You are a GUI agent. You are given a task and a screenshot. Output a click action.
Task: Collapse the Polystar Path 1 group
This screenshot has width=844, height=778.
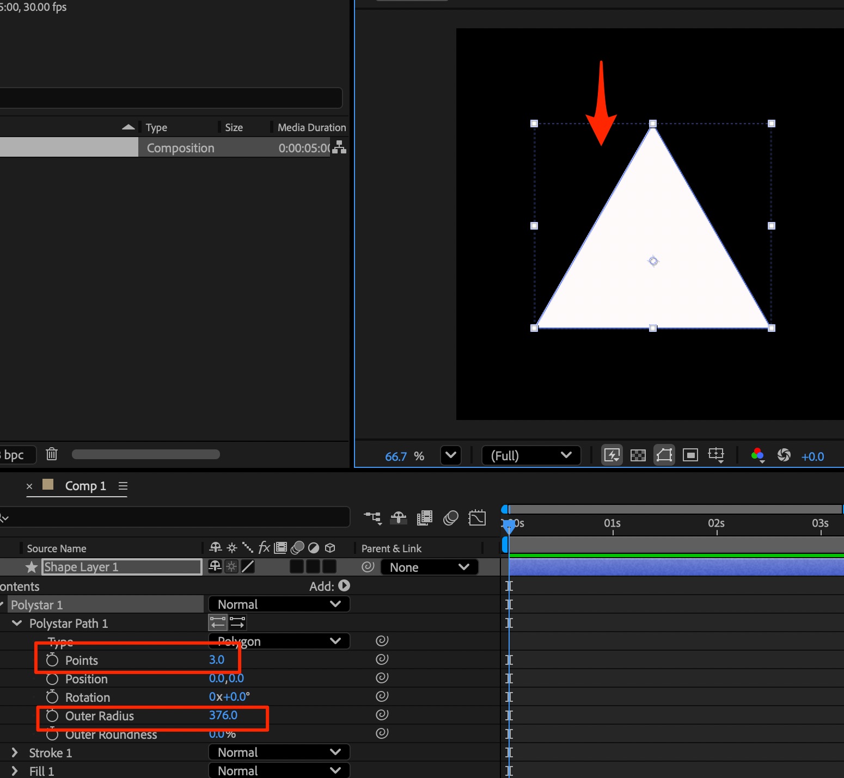17,623
